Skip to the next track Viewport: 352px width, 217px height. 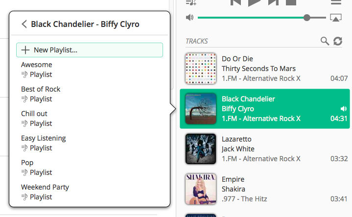pyautogui.click(x=273, y=2)
